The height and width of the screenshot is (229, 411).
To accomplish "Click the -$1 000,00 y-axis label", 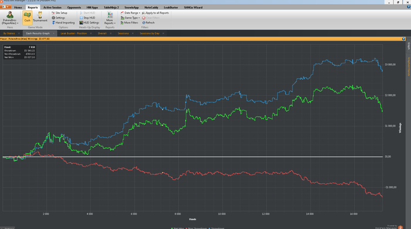I will coord(390,187).
